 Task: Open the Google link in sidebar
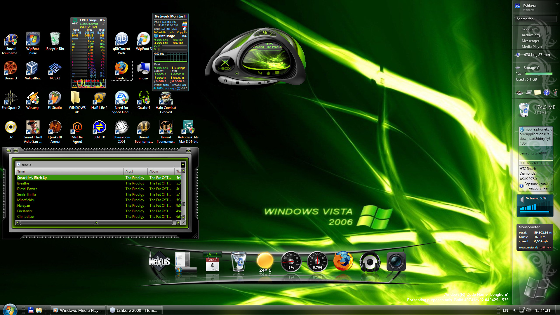[x=527, y=29]
